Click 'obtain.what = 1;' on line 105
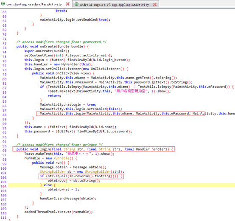Screen dimensions: 235x221 pos(63,189)
